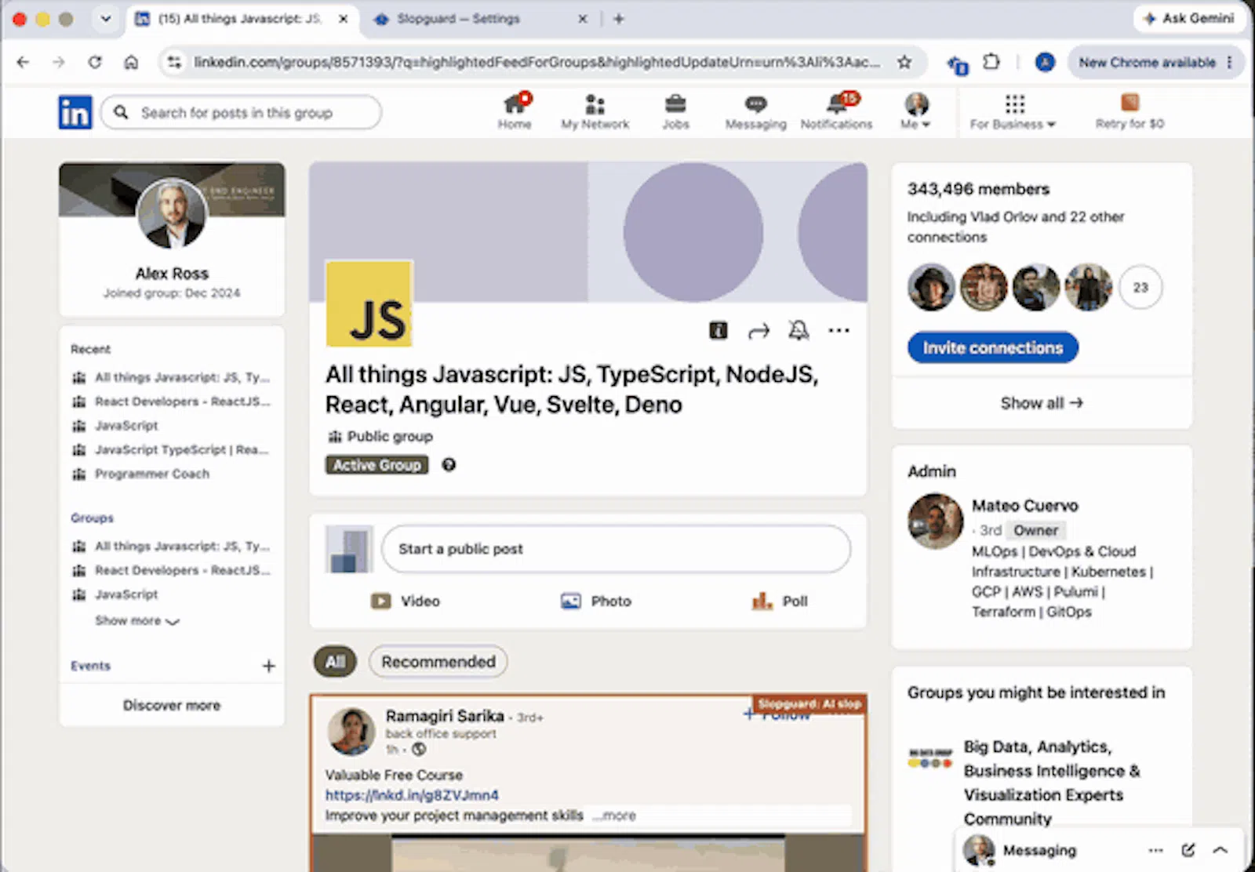The width and height of the screenshot is (1255, 872).
Task: Open the Jobs section
Action: point(675,111)
